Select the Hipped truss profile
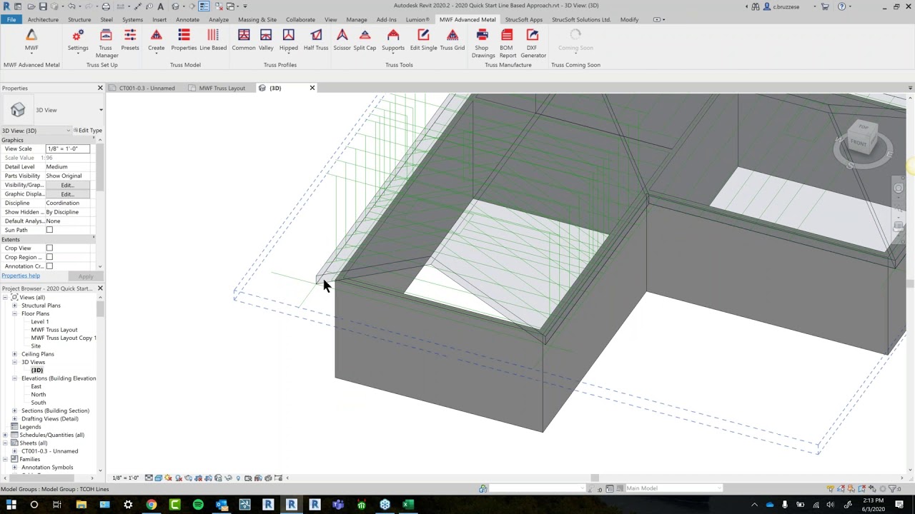Image resolution: width=915 pixels, height=514 pixels. 289,40
